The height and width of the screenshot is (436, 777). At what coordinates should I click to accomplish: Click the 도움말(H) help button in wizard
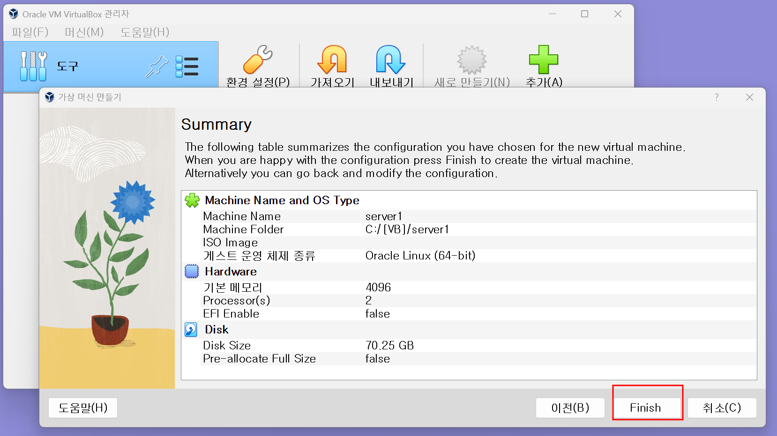click(83, 408)
